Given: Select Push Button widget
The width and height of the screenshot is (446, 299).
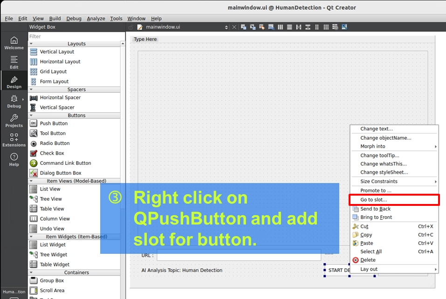Looking at the screenshot, I should tap(54, 123).
